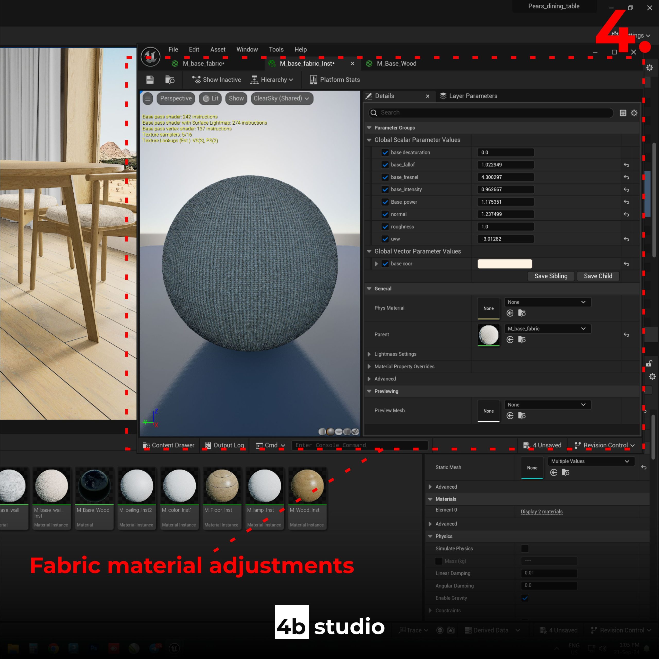Edit the normal value field
This screenshot has height=659, width=659.
[x=506, y=214]
